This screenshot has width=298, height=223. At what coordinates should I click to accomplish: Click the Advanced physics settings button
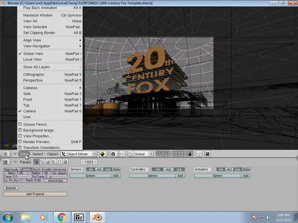point(59,169)
